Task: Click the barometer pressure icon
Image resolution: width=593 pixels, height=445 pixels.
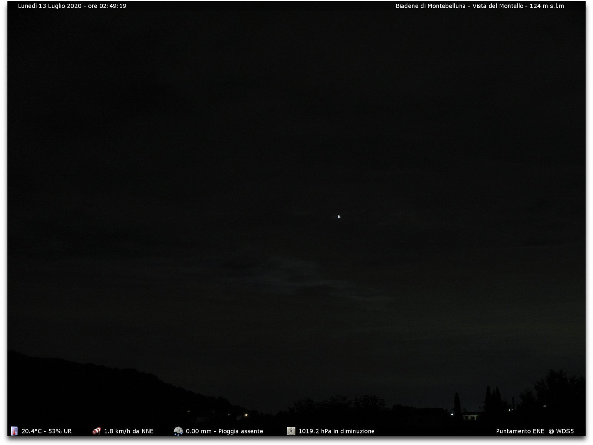Action: point(291,431)
